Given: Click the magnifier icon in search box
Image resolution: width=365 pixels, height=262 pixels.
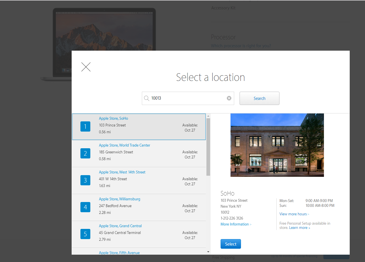Looking at the screenshot, I should coord(147,98).
